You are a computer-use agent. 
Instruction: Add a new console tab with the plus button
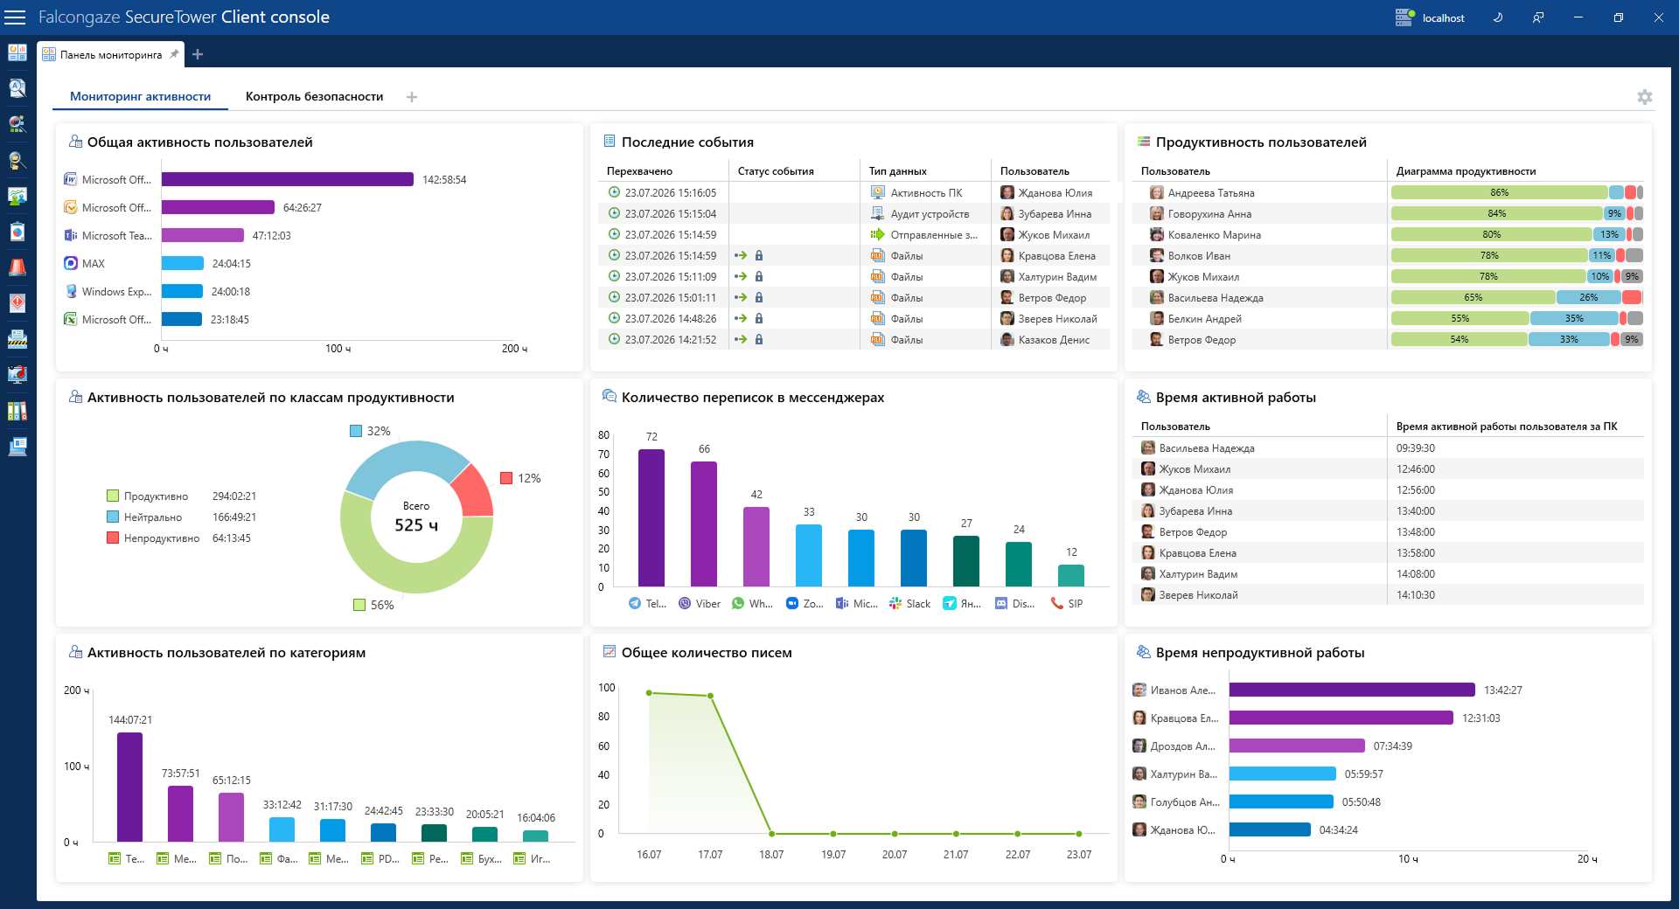click(198, 54)
